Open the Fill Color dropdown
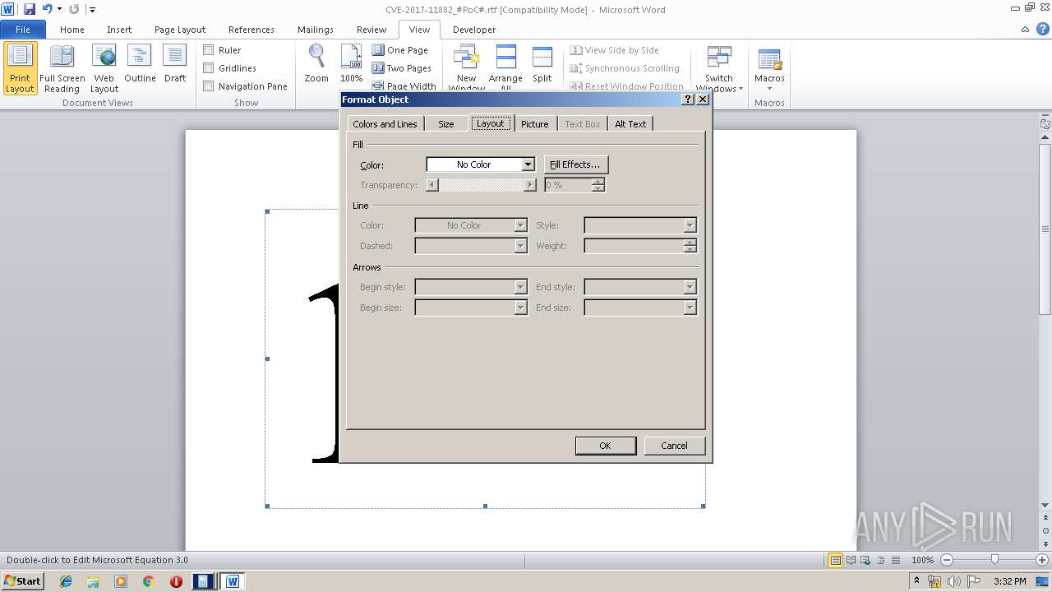The height and width of the screenshot is (592, 1052). (x=528, y=164)
